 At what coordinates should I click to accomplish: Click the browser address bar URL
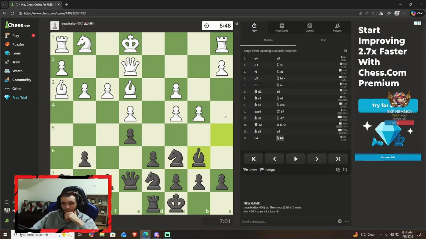coord(55,13)
